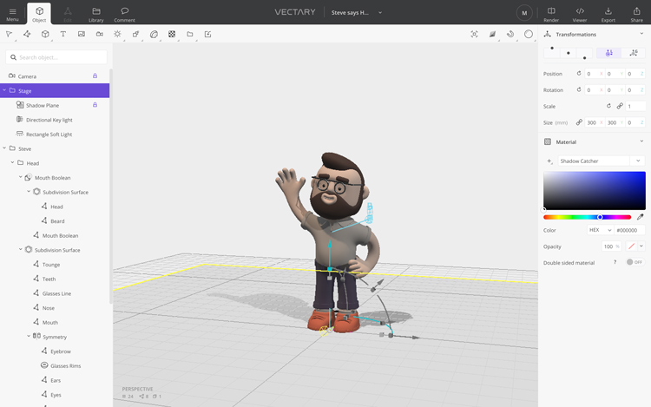Click the magnet snapping icon
This screenshot has width=651, height=407.
pos(510,34)
